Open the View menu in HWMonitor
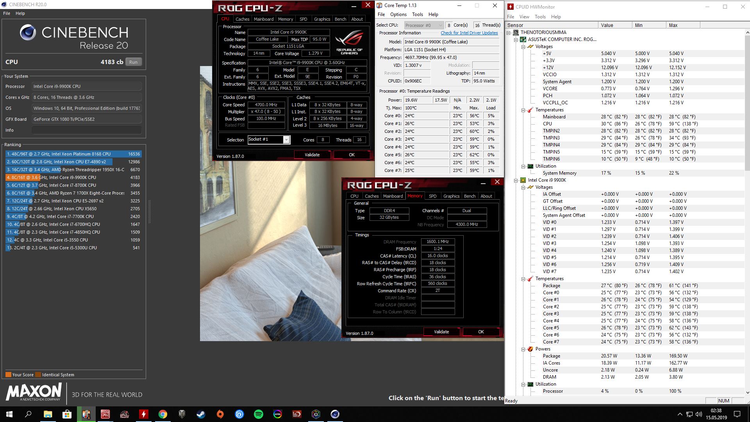This screenshot has width=750, height=422. click(524, 17)
